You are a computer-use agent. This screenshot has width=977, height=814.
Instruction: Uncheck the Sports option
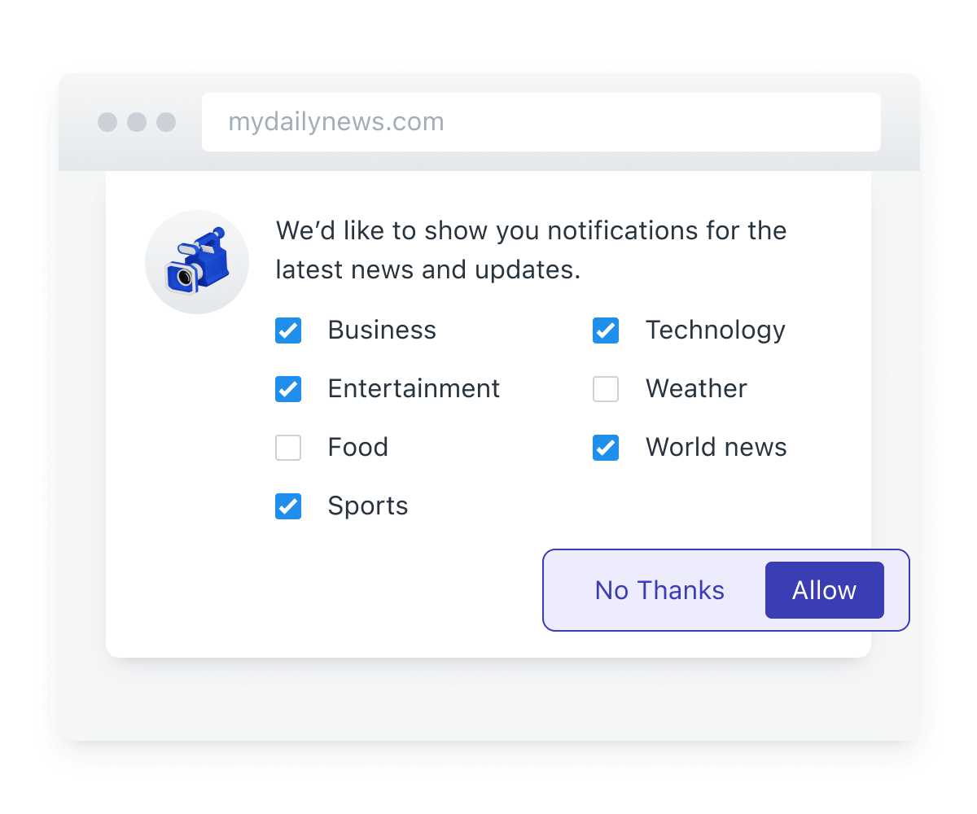coord(288,506)
